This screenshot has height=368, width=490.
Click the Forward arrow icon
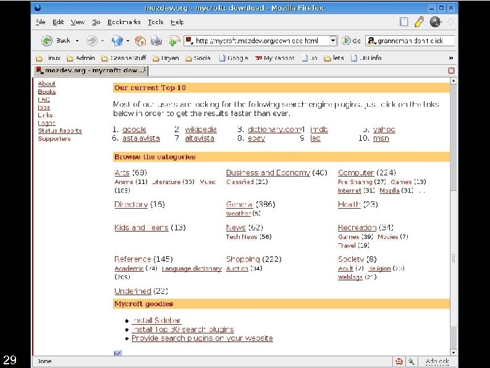[92, 41]
